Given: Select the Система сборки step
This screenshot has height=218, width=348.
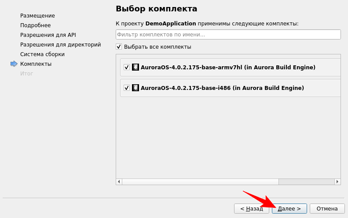Looking at the screenshot, I should click(42, 54).
